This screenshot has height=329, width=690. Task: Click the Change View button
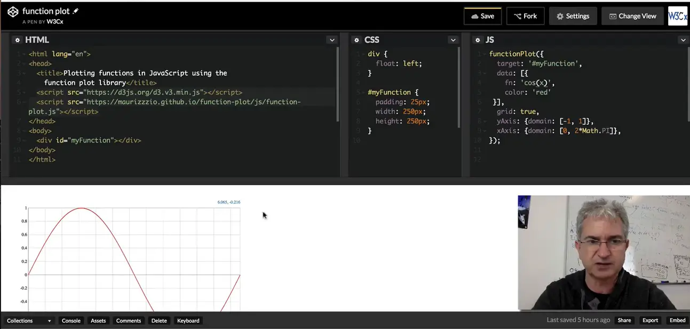point(632,16)
